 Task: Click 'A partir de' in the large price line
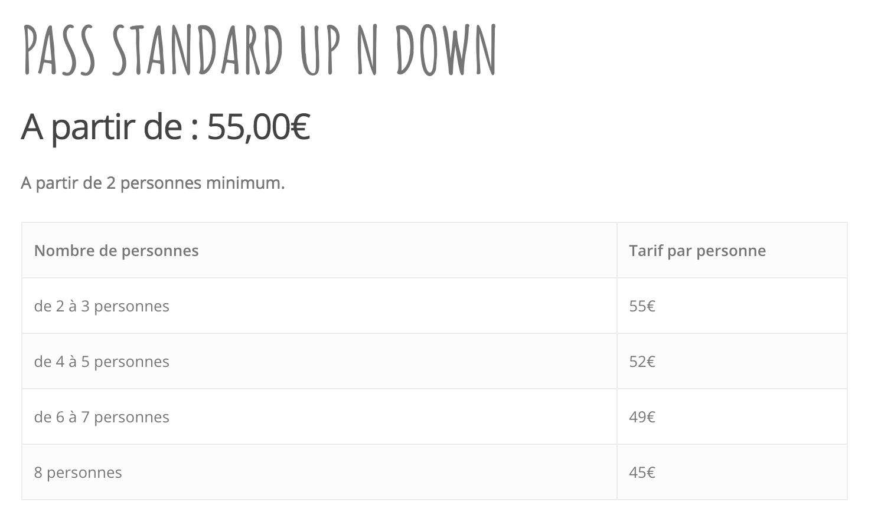point(102,127)
